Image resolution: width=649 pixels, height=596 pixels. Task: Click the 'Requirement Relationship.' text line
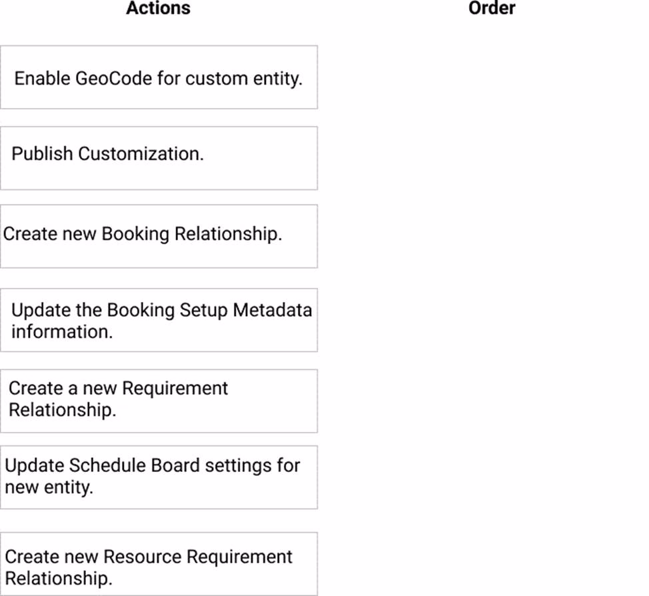pyautogui.click(x=62, y=410)
